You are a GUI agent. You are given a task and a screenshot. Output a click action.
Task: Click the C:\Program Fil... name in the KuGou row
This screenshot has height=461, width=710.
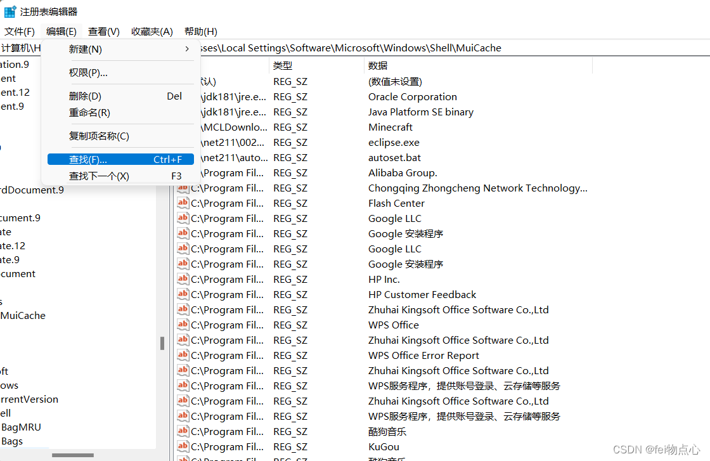tap(228, 446)
